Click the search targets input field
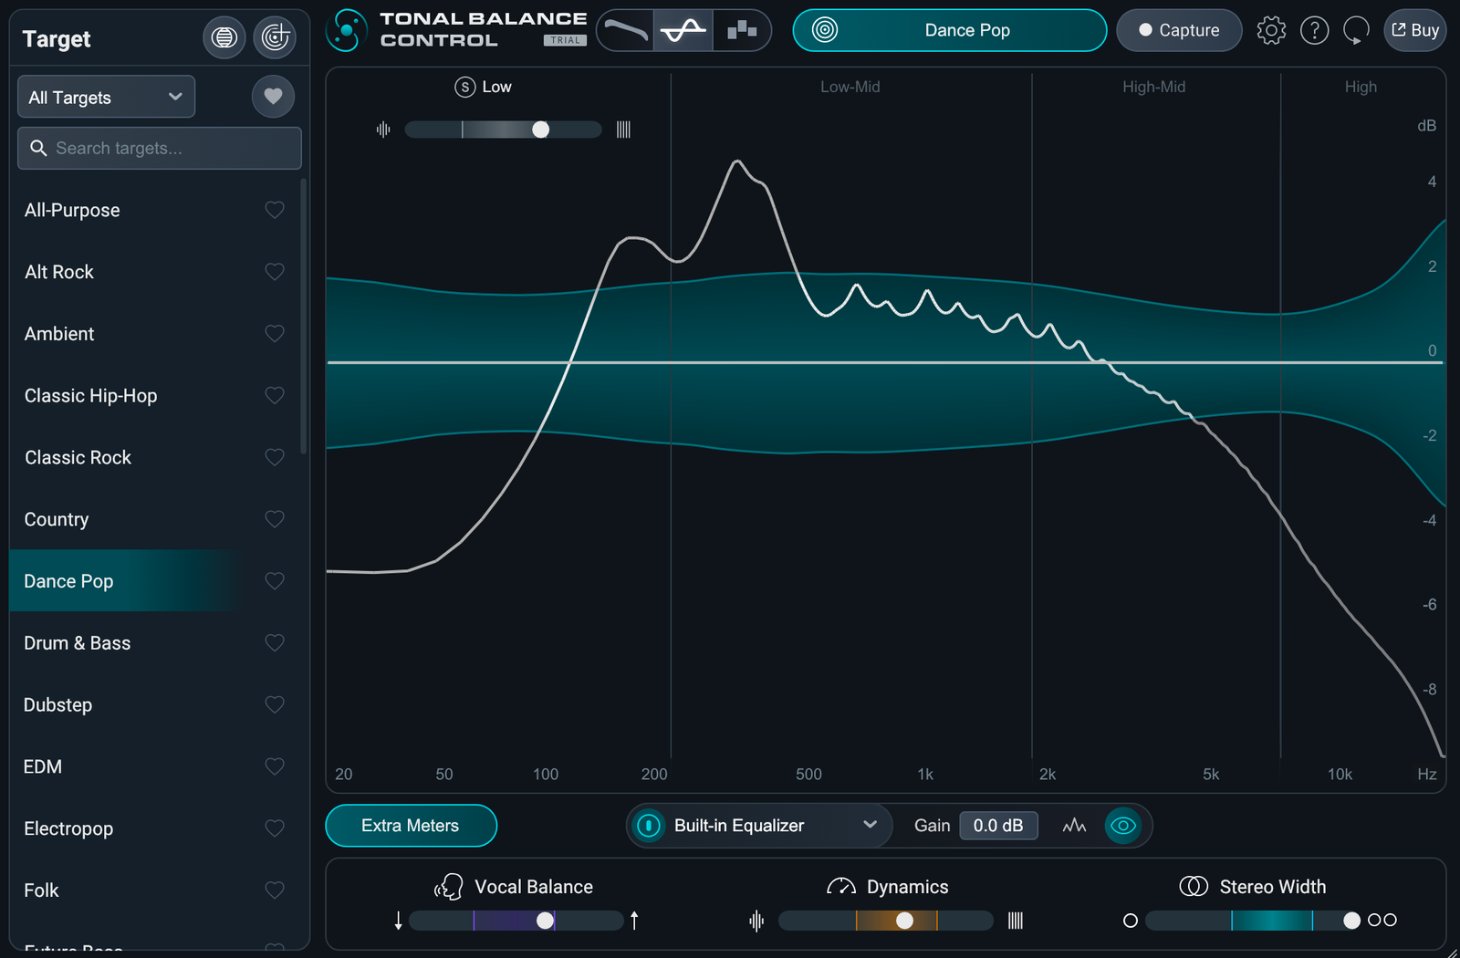The height and width of the screenshot is (958, 1460). [x=159, y=148]
